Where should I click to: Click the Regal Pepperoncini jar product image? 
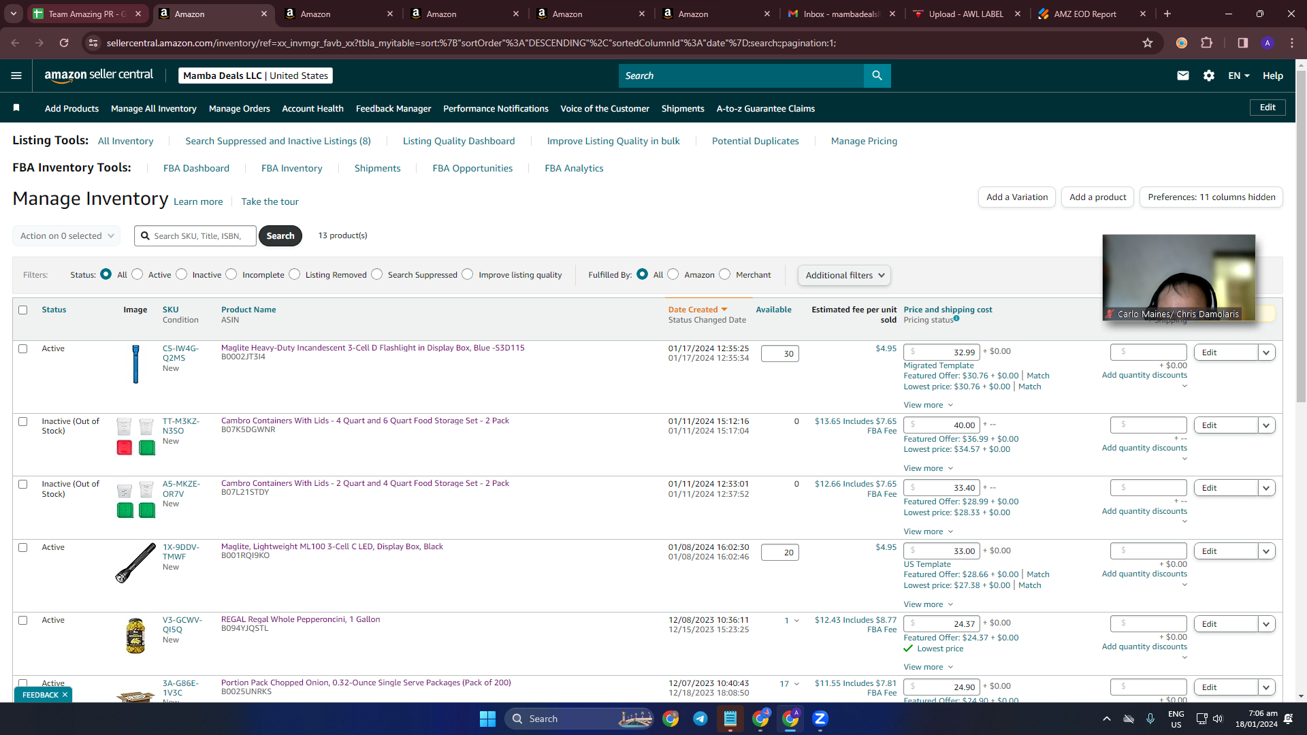tap(135, 636)
